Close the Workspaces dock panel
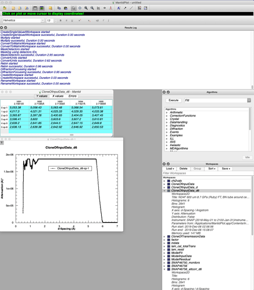This screenshot has height=290, width=254. [x=164, y=164]
